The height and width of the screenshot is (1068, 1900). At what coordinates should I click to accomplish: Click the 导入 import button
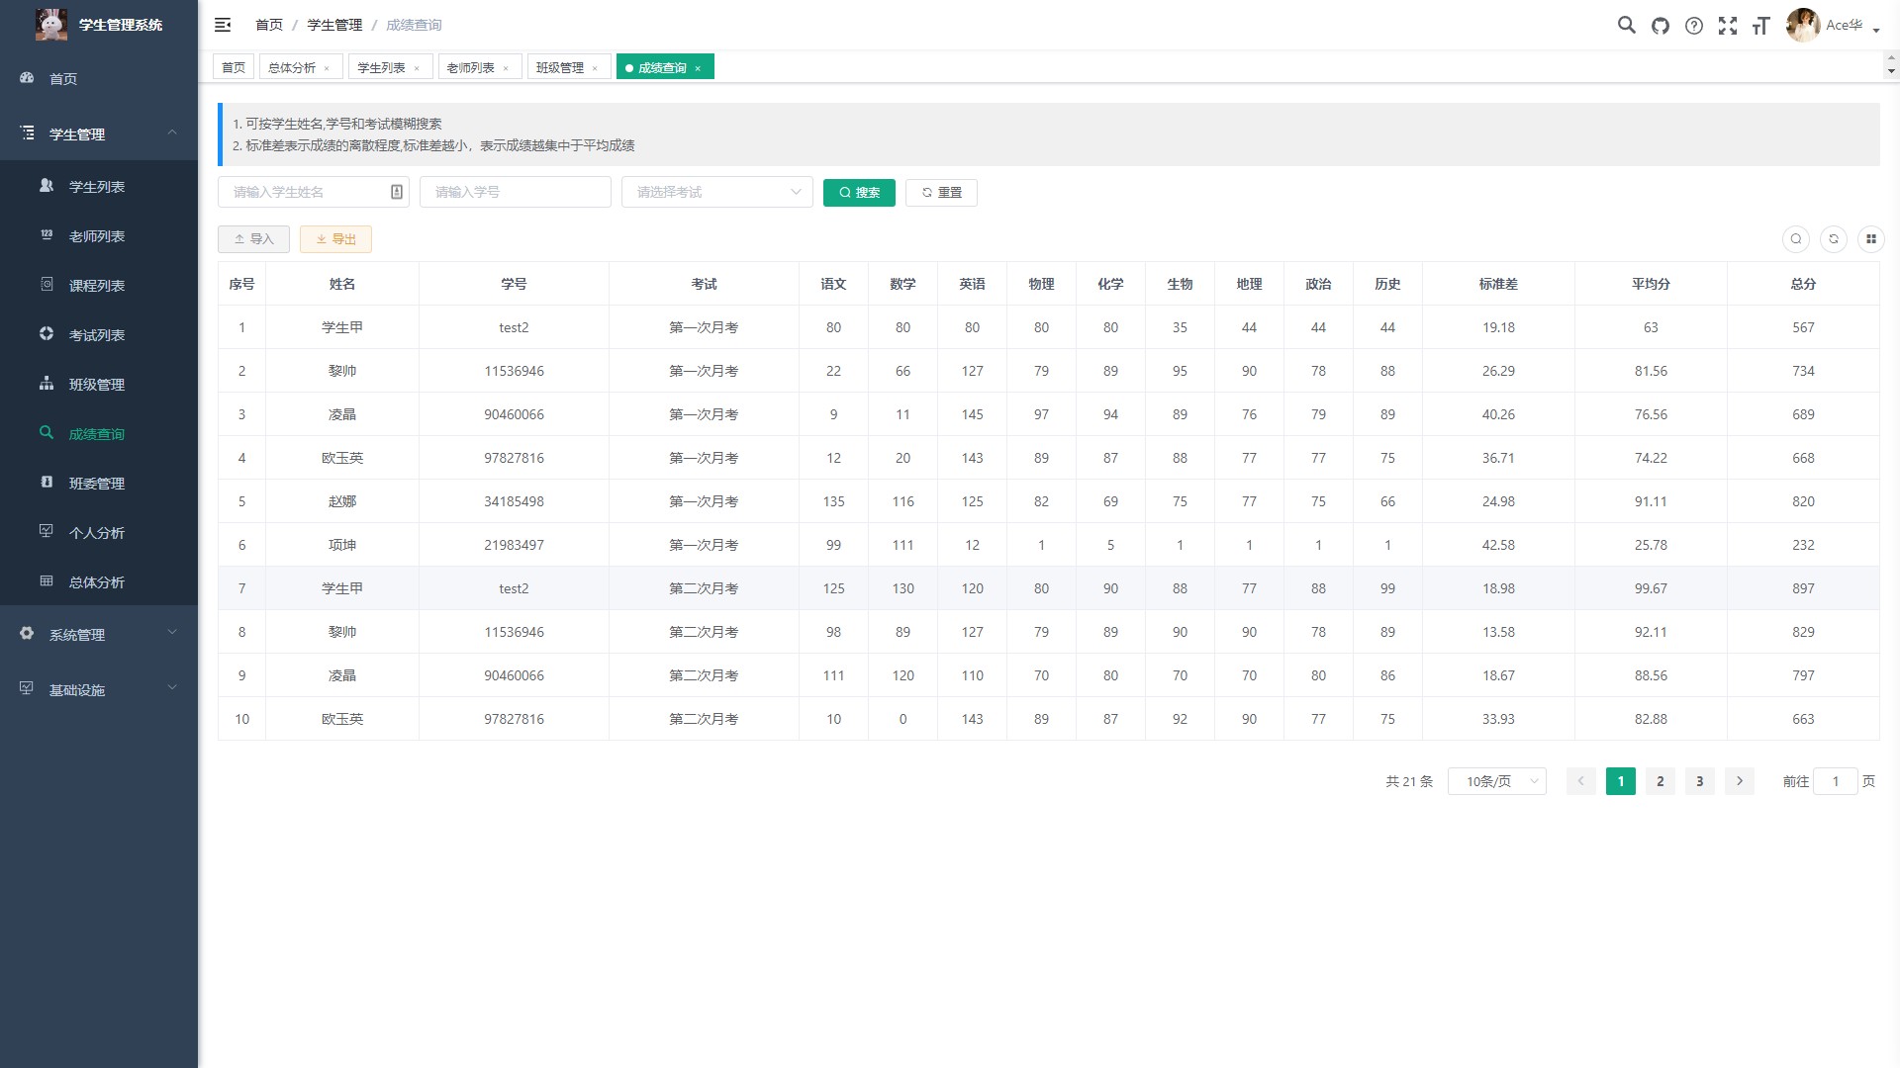(253, 239)
